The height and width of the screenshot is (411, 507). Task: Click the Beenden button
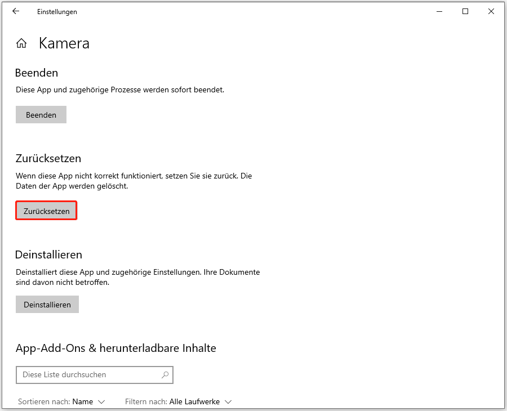(41, 115)
